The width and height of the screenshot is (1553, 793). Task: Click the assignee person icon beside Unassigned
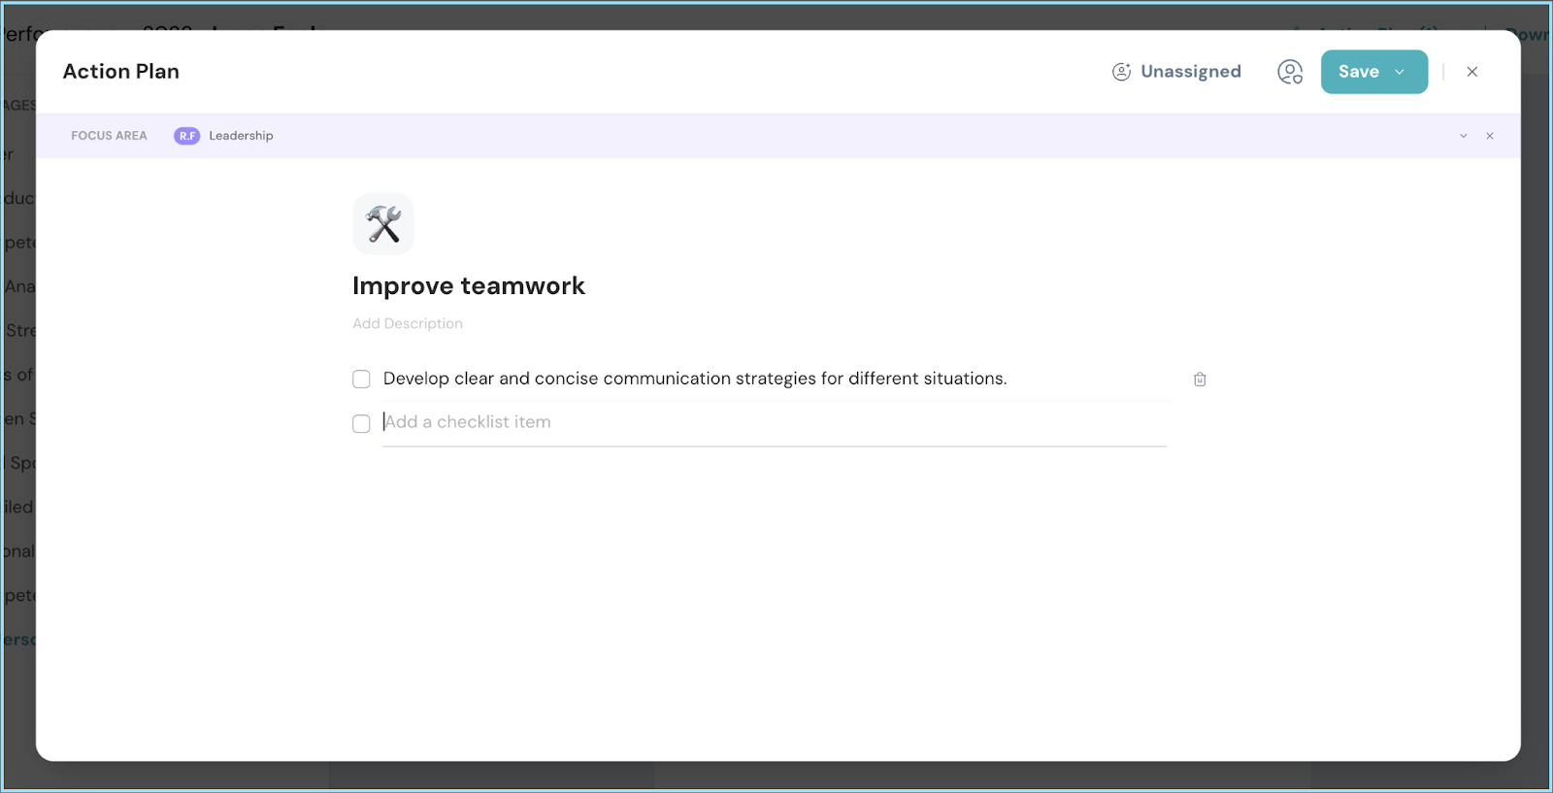coord(1121,72)
